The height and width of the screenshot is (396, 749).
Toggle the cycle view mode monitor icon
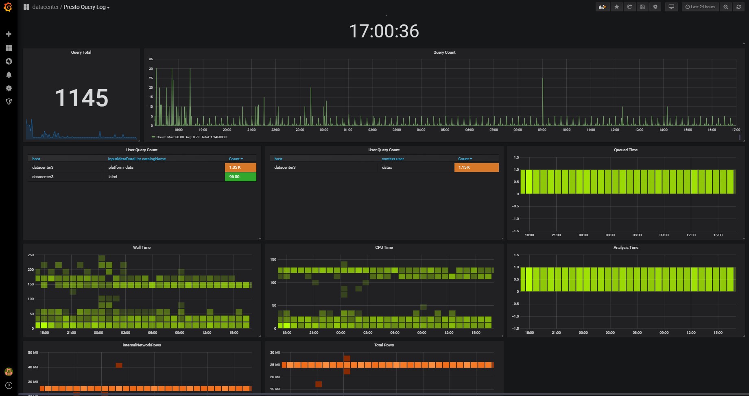tap(671, 7)
